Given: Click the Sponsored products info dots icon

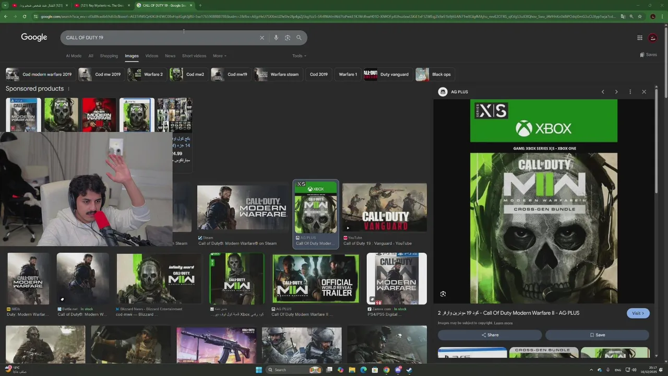Looking at the screenshot, I should click(68, 89).
